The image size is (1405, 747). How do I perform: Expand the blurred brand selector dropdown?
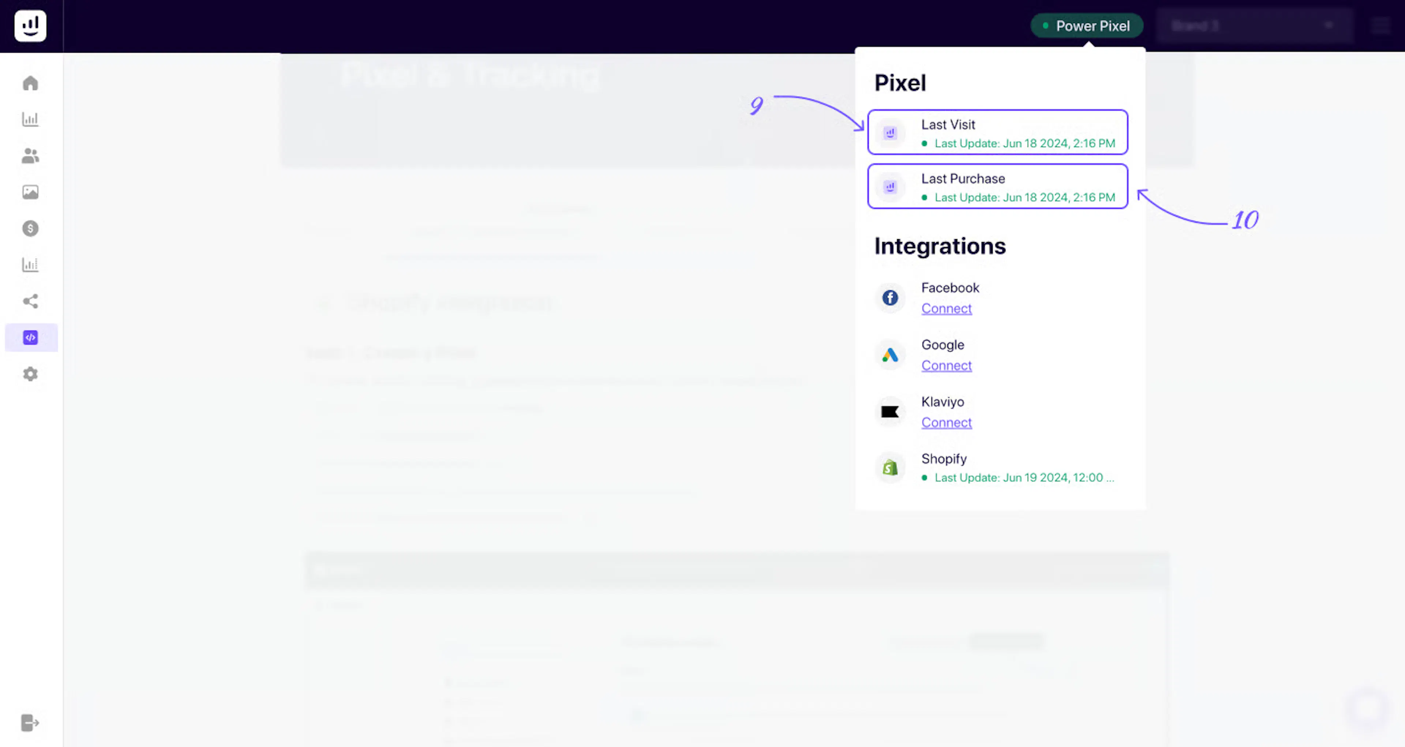pyautogui.click(x=1255, y=26)
